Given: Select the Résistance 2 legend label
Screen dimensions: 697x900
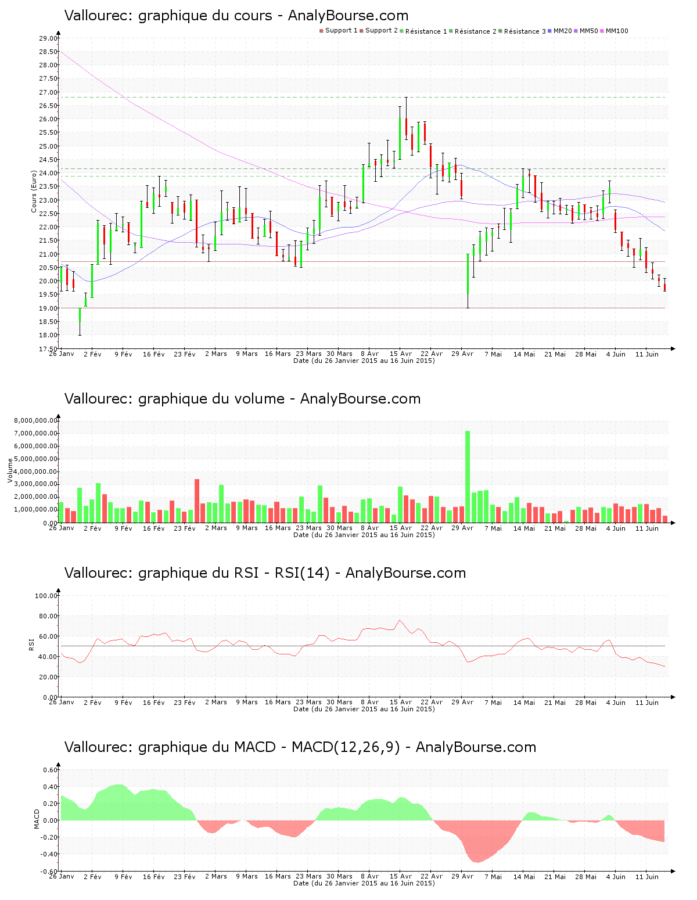Looking at the screenshot, I should point(476,31).
